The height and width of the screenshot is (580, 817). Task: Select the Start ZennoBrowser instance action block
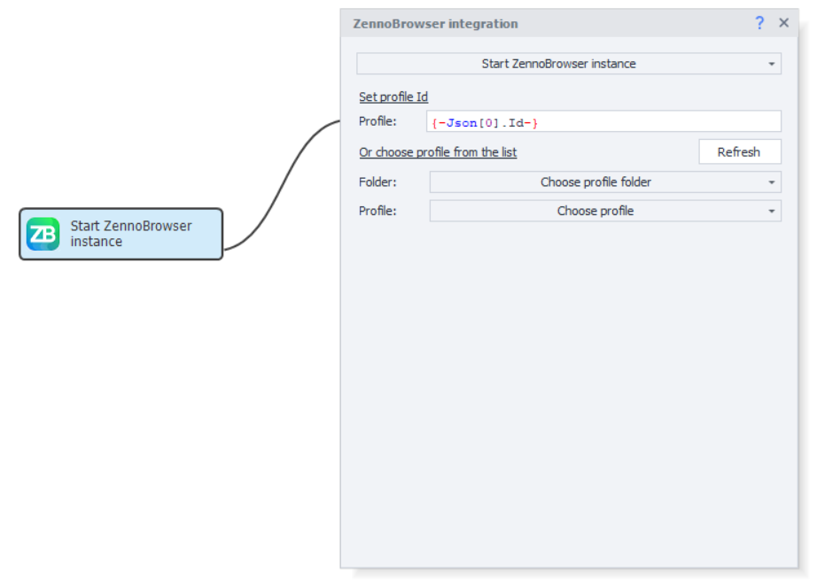[131, 234]
